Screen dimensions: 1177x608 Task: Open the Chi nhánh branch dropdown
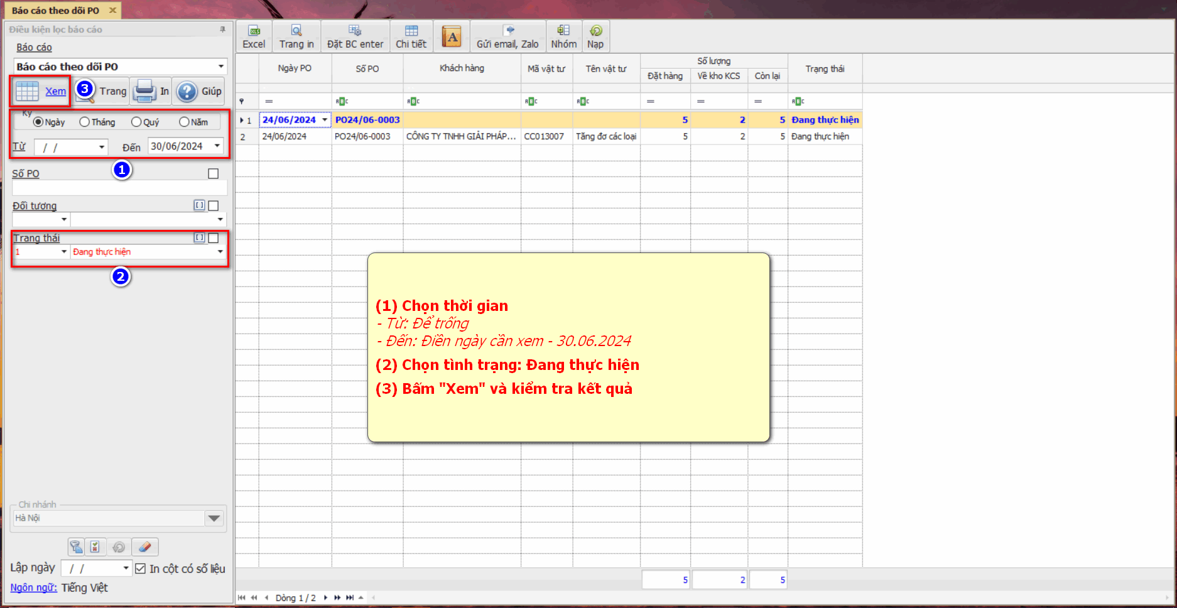tap(214, 518)
